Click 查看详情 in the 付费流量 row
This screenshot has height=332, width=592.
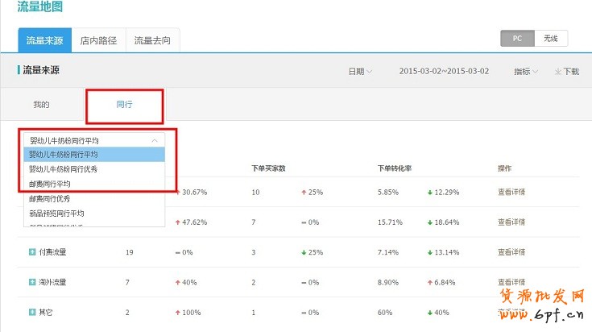pos(511,252)
